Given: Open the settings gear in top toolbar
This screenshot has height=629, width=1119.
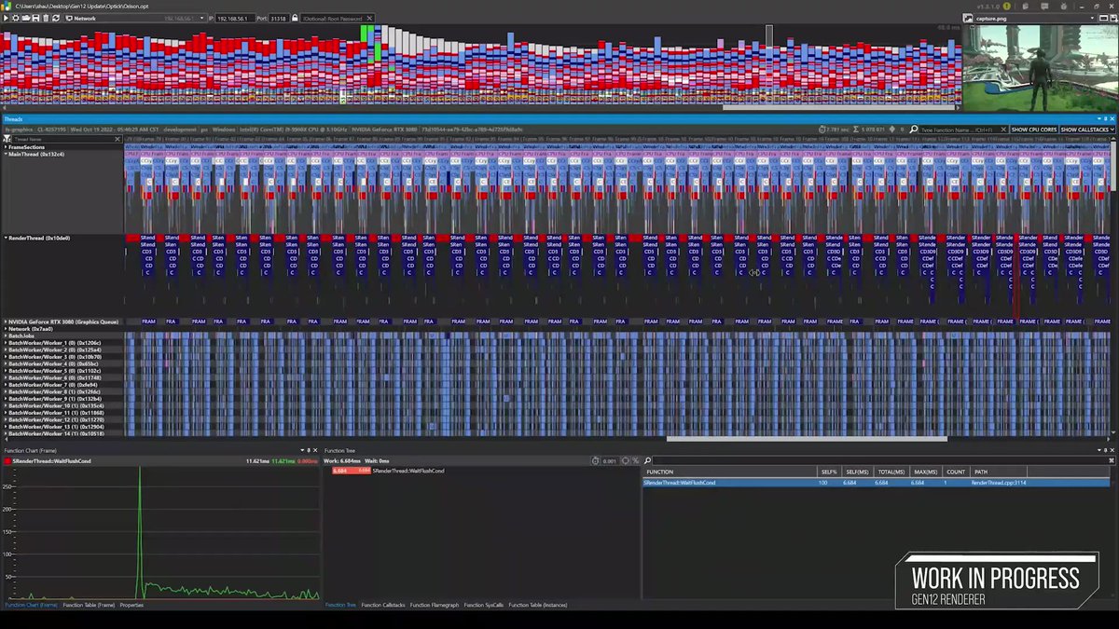Looking at the screenshot, I should tap(15, 18).
